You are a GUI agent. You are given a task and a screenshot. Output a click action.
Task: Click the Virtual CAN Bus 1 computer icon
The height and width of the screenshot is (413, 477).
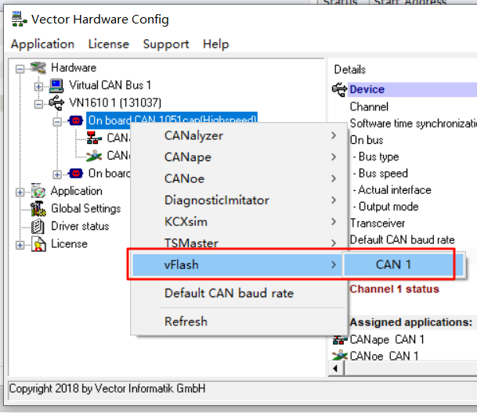(x=56, y=86)
